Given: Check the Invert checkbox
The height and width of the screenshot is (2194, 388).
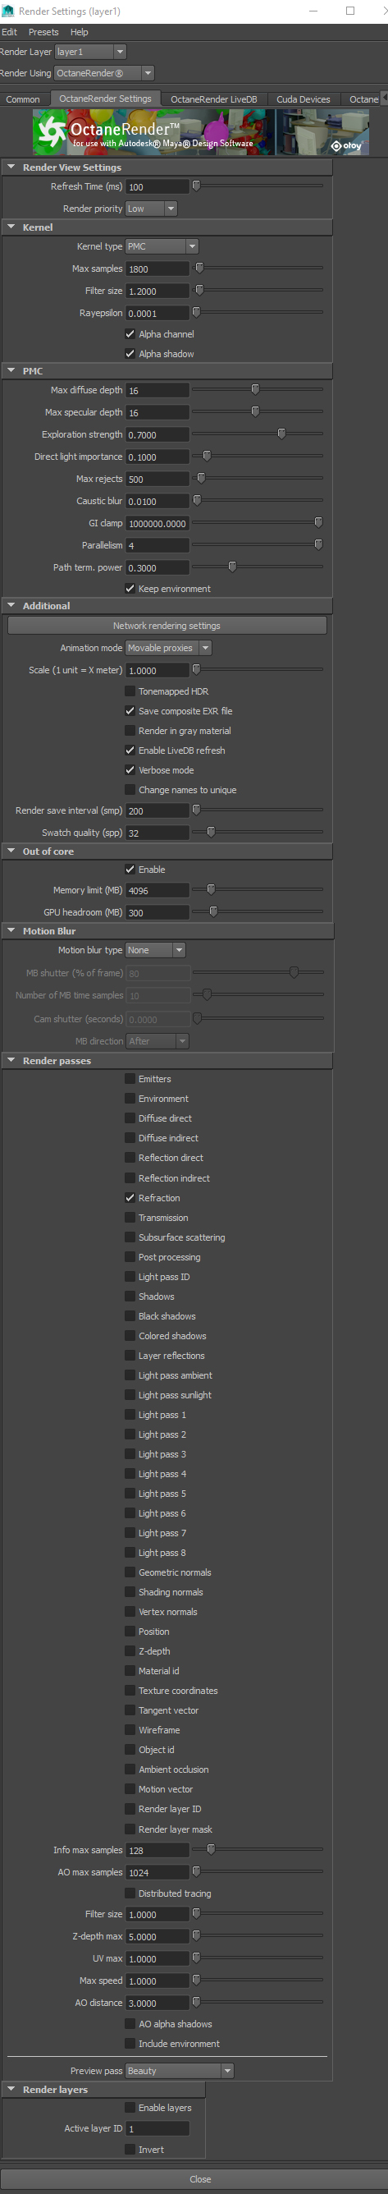Looking at the screenshot, I should click(x=130, y=2149).
